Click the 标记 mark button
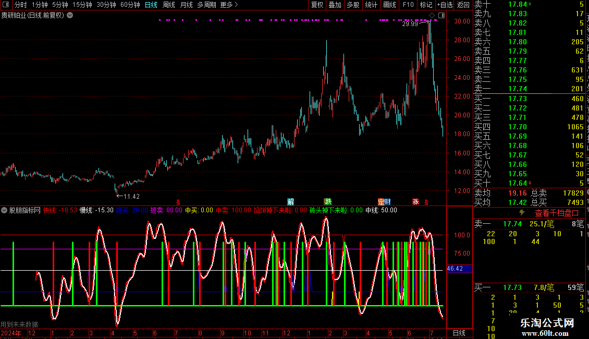 coord(426,5)
